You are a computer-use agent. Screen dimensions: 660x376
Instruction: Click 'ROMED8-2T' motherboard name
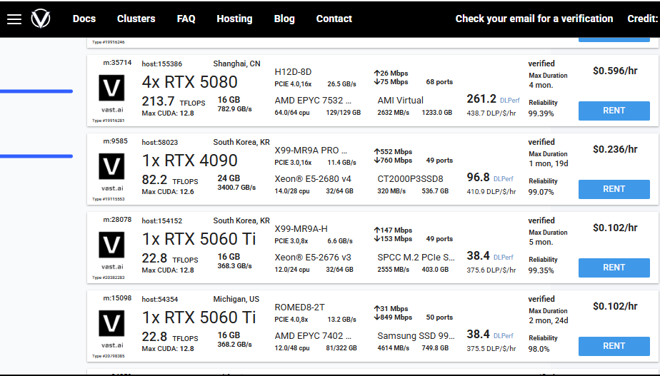299,308
